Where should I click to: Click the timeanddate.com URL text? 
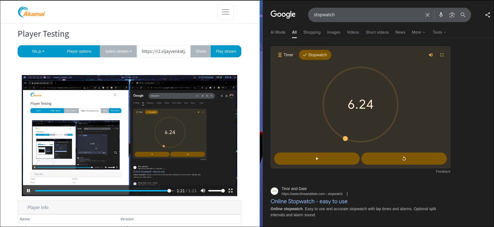(x=312, y=194)
